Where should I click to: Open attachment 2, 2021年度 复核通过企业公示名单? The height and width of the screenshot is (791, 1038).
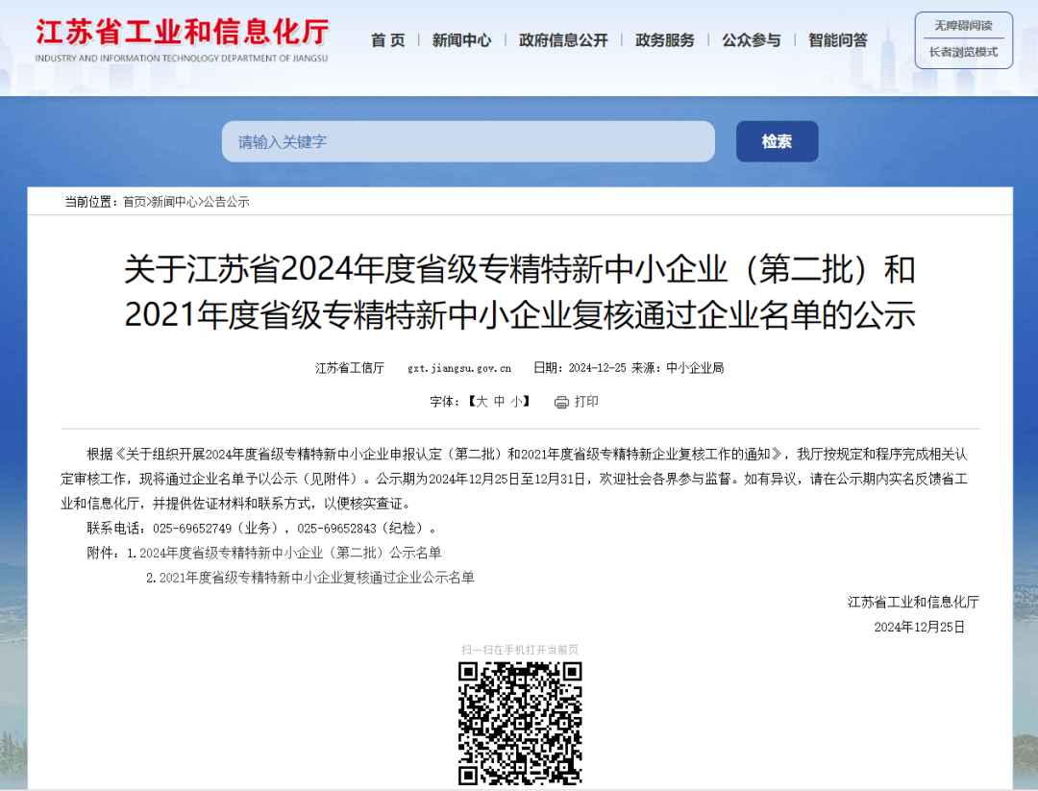pyautogui.click(x=316, y=578)
